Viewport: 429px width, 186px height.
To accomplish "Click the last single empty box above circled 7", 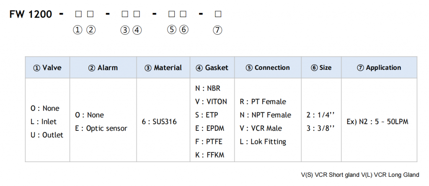I will 218,14.
